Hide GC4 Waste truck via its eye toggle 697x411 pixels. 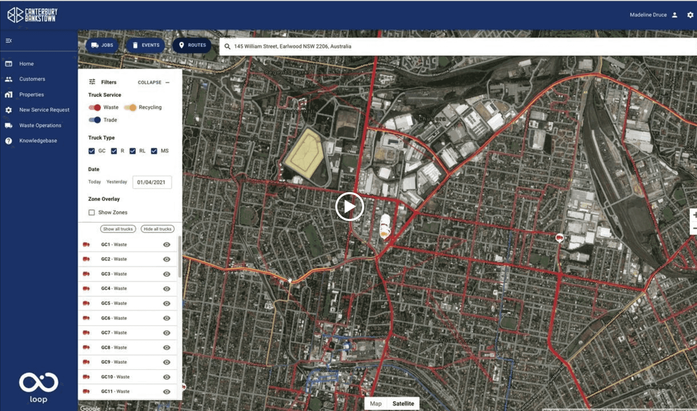(166, 288)
